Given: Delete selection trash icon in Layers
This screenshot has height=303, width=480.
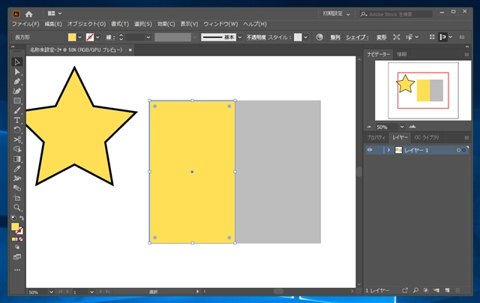Looking at the screenshot, I should pos(457,290).
